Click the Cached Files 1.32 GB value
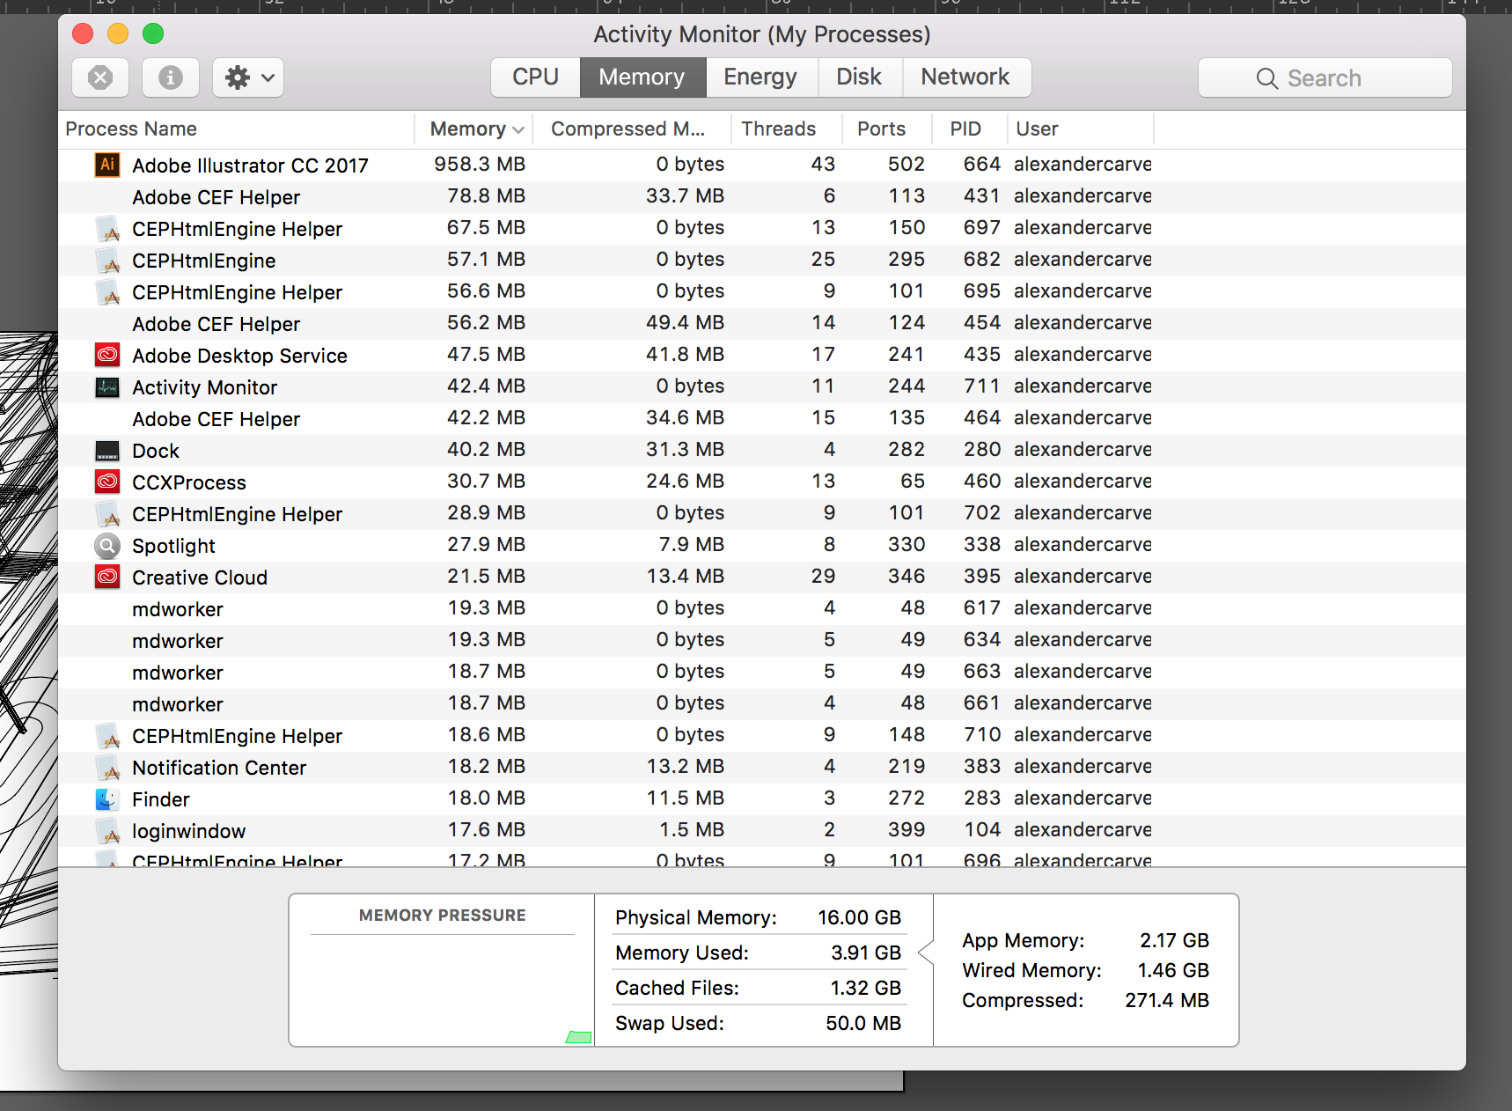The height and width of the screenshot is (1111, 1512). (866, 989)
